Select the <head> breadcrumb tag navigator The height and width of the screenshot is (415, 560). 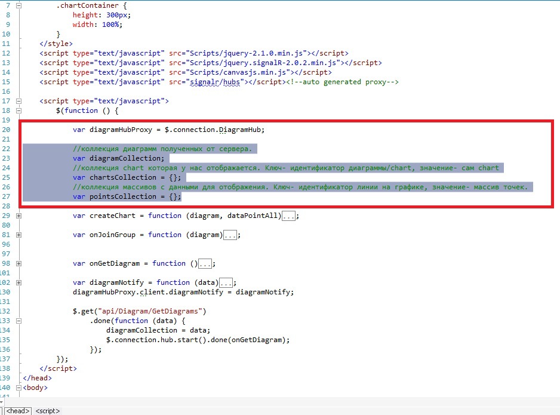18,411
